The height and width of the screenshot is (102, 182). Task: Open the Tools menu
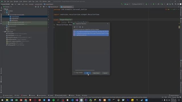pos(37,1)
